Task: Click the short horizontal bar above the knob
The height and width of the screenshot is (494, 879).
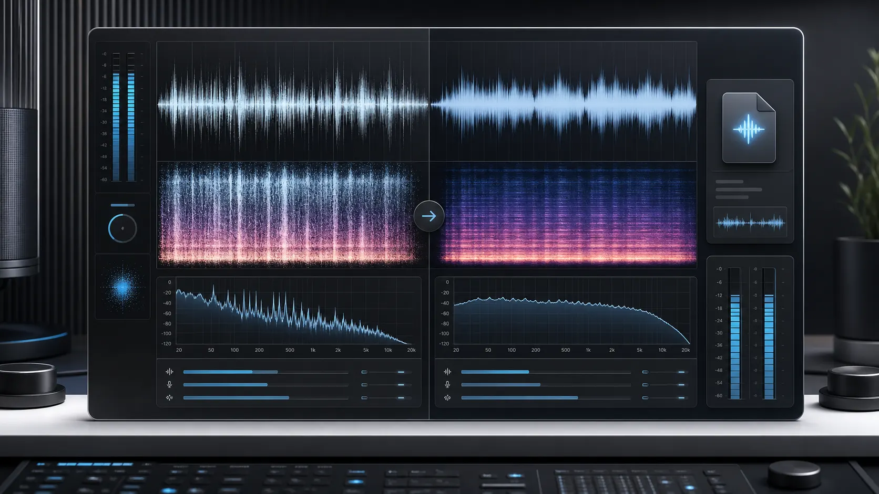Action: pos(122,205)
